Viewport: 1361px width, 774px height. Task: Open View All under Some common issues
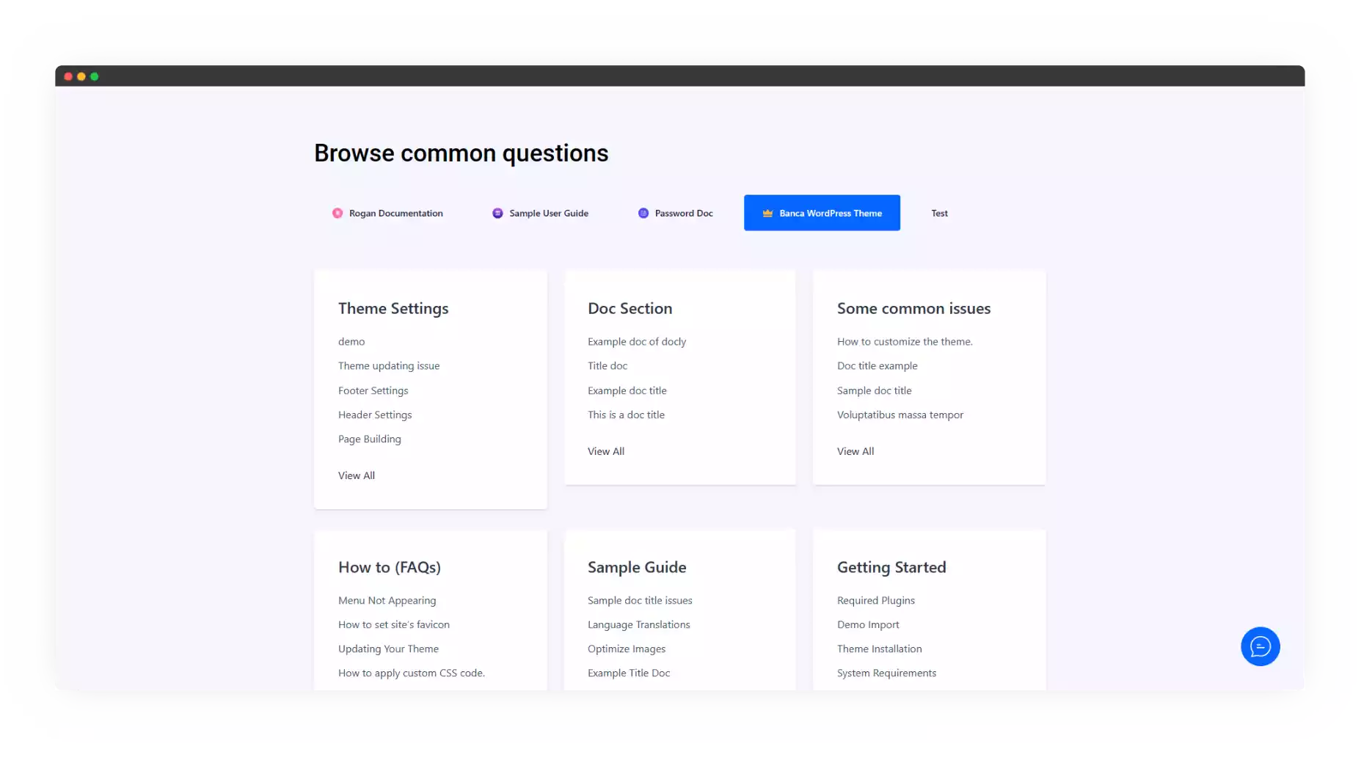pyautogui.click(x=855, y=450)
